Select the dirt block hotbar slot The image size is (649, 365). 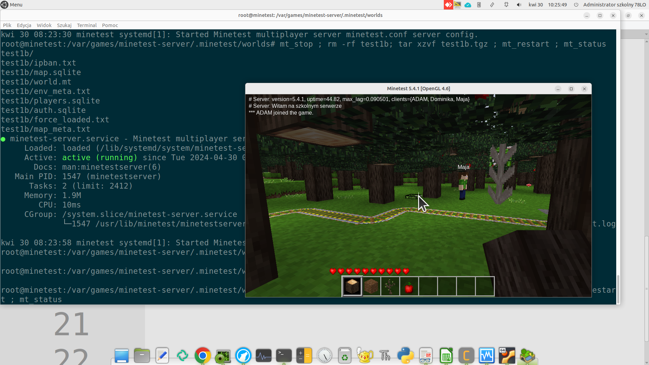(371, 286)
